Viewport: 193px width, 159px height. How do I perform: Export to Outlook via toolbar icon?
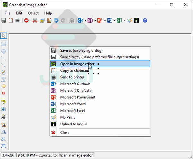click(80, 21)
